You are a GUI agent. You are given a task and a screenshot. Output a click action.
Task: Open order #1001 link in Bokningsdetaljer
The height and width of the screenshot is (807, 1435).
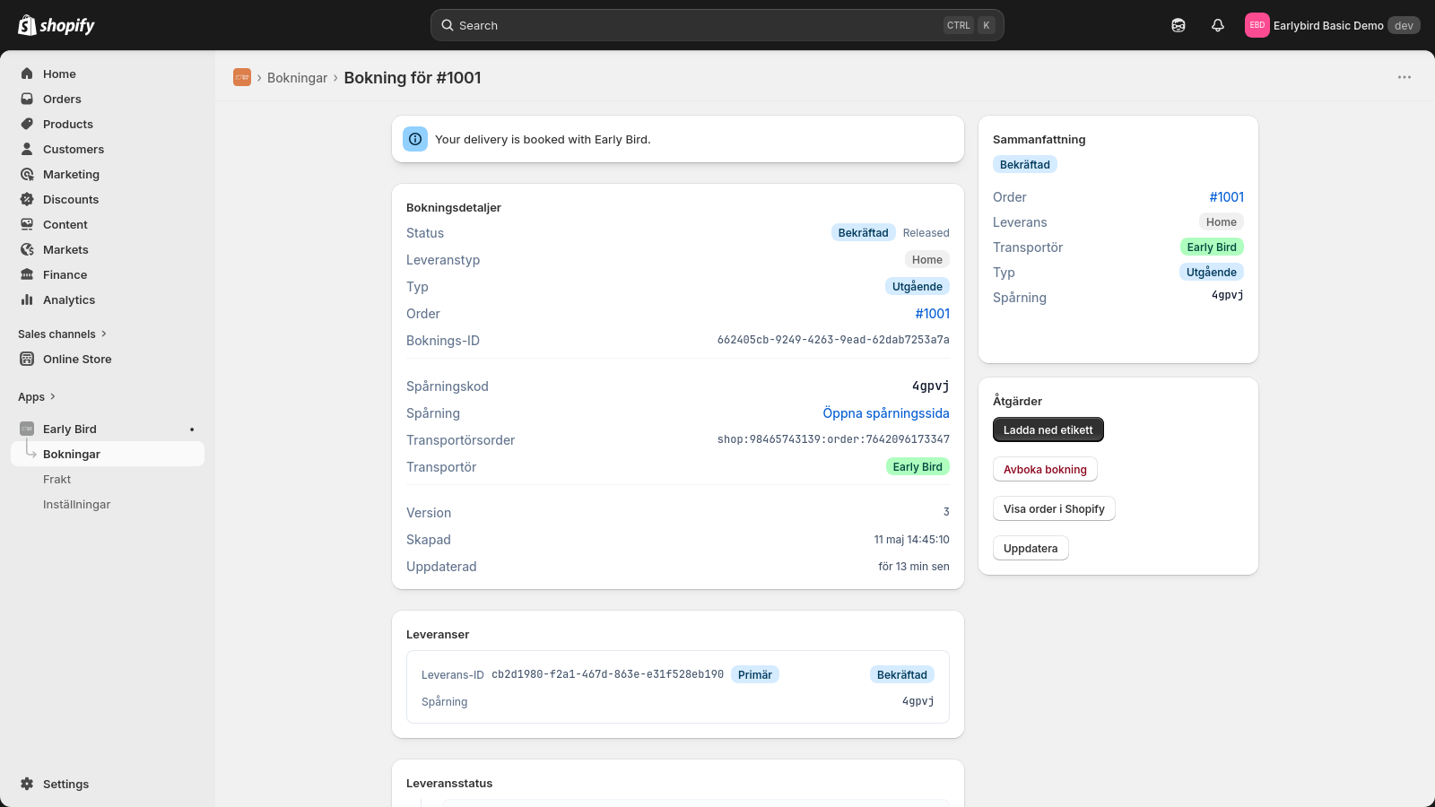click(x=933, y=314)
